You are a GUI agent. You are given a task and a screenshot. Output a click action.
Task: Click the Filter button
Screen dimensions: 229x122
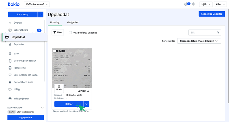[57, 32]
